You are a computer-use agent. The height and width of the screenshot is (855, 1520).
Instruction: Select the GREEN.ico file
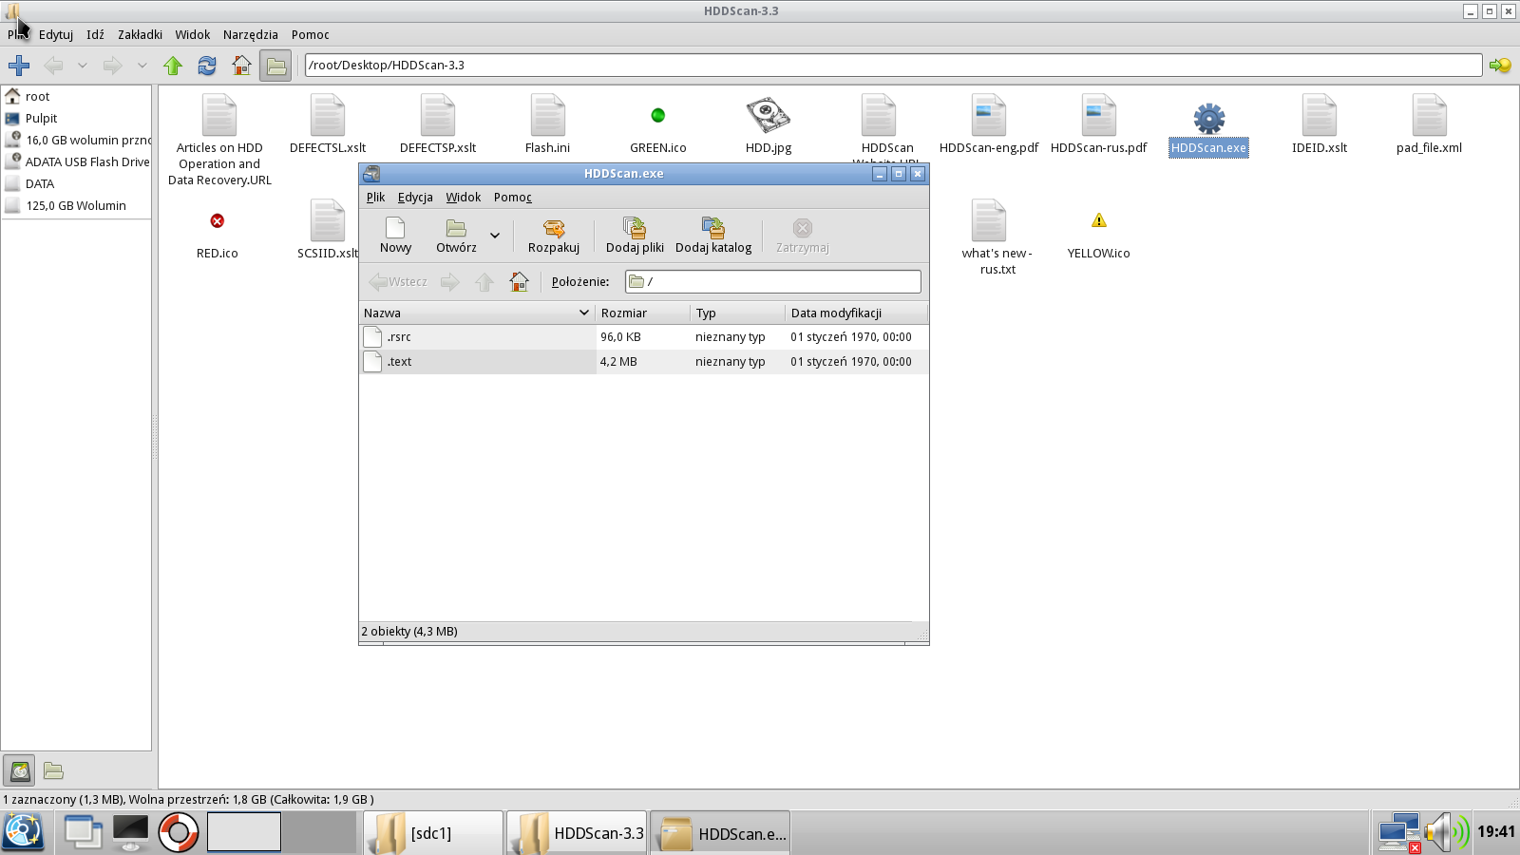tap(658, 124)
